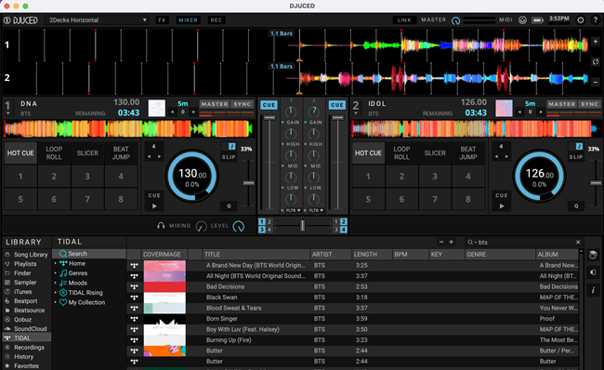Select deck 2 SLICER mode
The height and width of the screenshot is (370, 604).
pos(435,153)
